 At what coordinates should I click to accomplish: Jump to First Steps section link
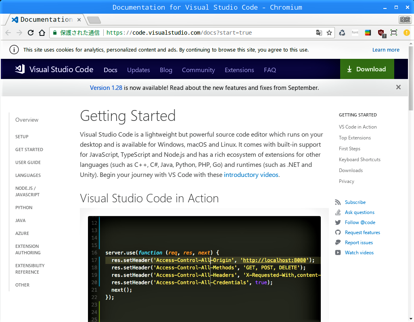(349, 149)
